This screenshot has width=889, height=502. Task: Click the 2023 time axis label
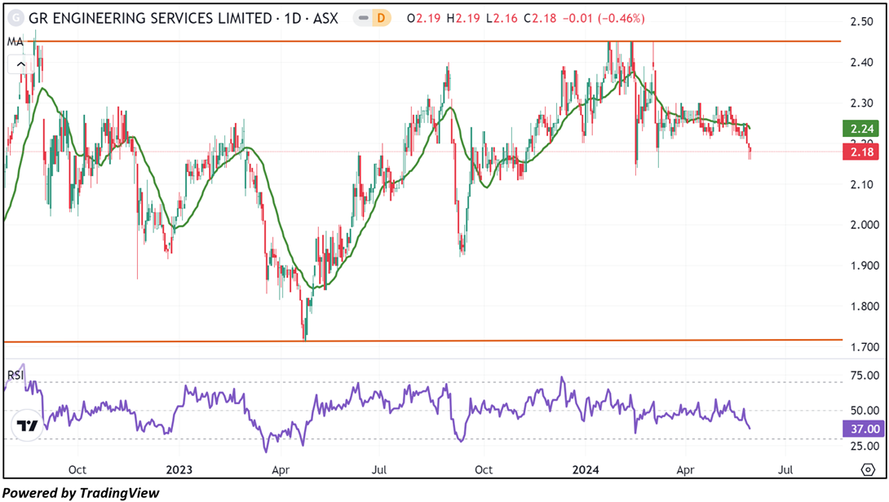(x=179, y=469)
